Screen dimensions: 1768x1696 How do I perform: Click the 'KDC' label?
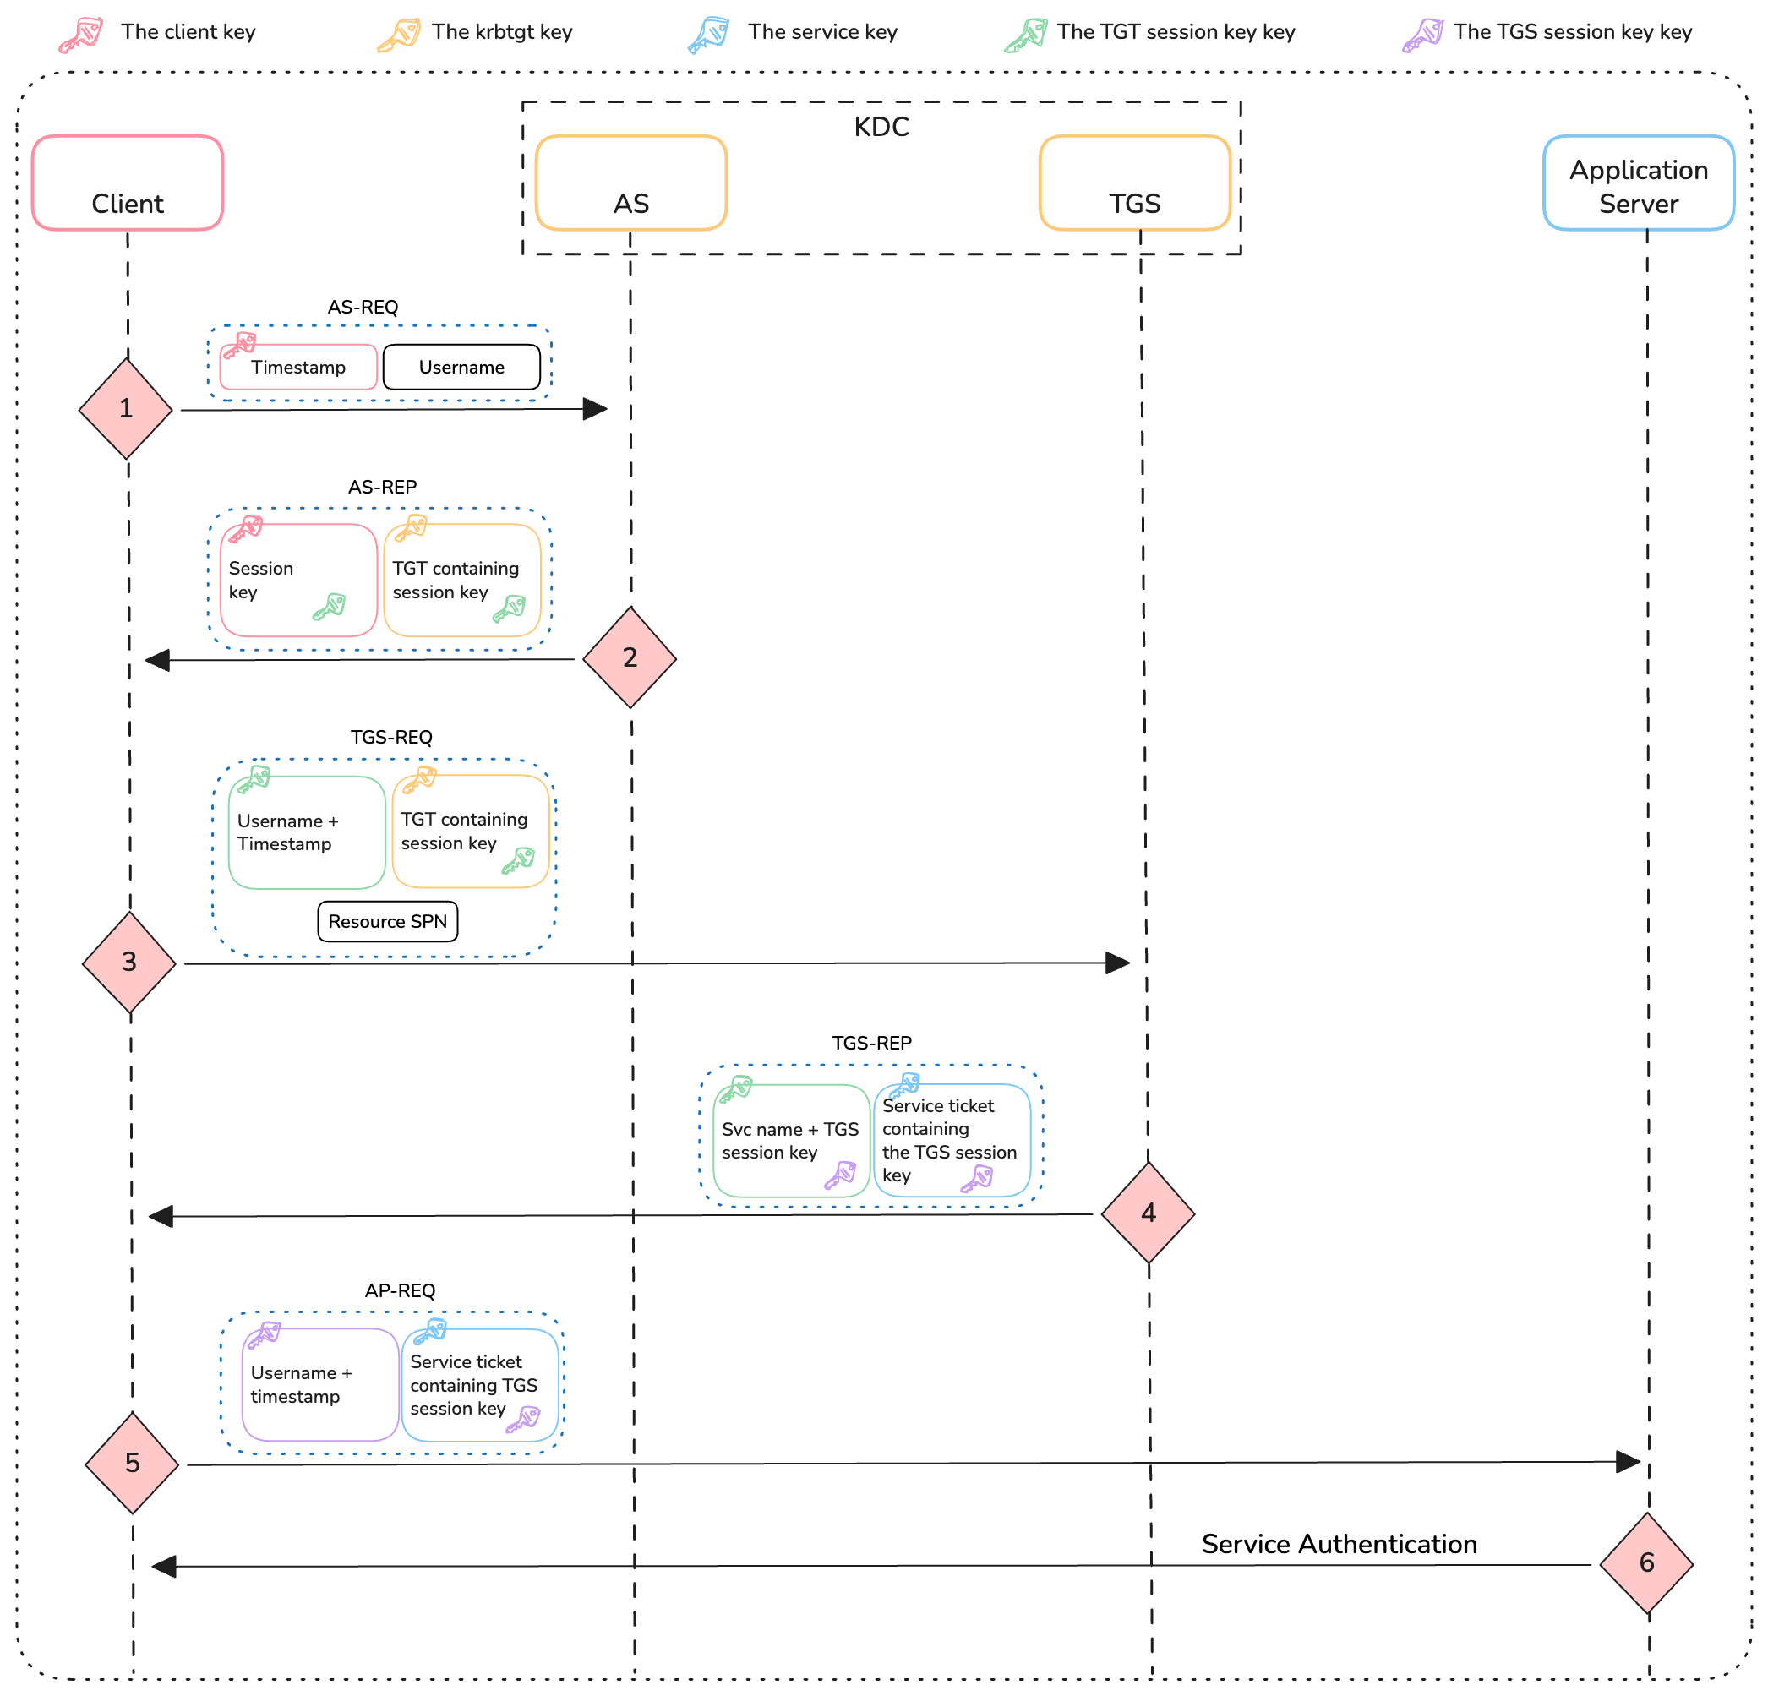click(881, 128)
